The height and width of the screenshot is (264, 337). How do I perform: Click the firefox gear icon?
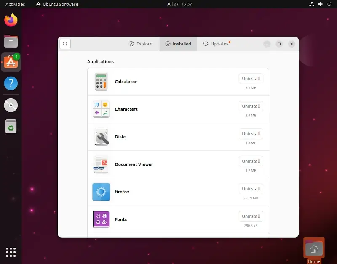click(101, 192)
